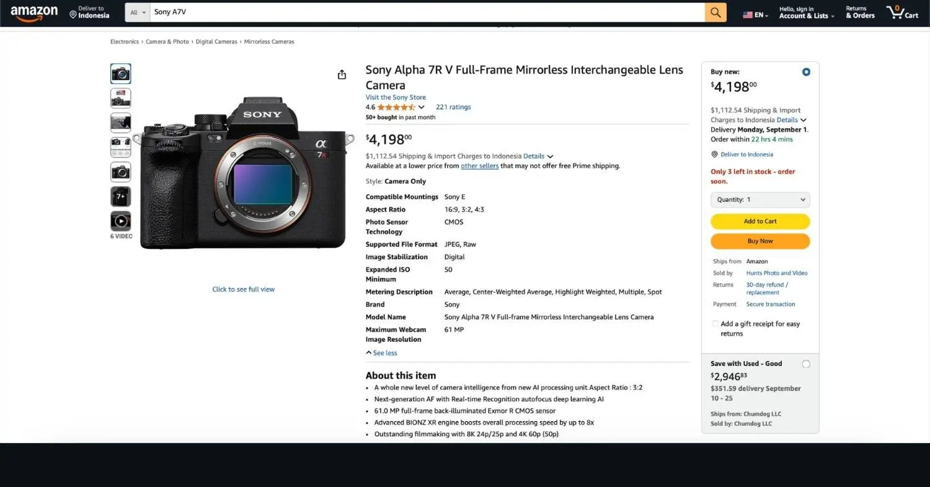Click the Deliver to Indonesia location icon
Image resolution: width=930 pixels, height=487 pixels.
coord(73,14)
